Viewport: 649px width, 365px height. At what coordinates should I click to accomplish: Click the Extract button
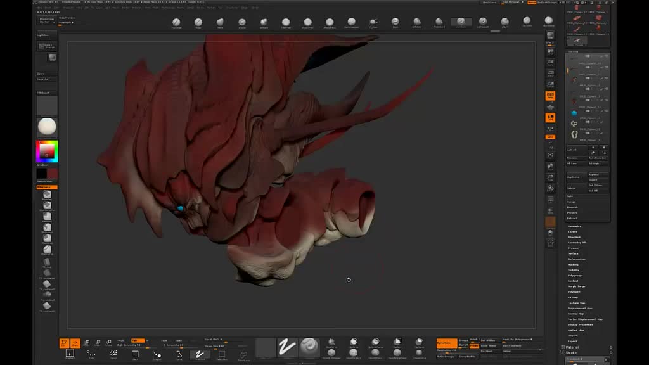click(x=572, y=218)
